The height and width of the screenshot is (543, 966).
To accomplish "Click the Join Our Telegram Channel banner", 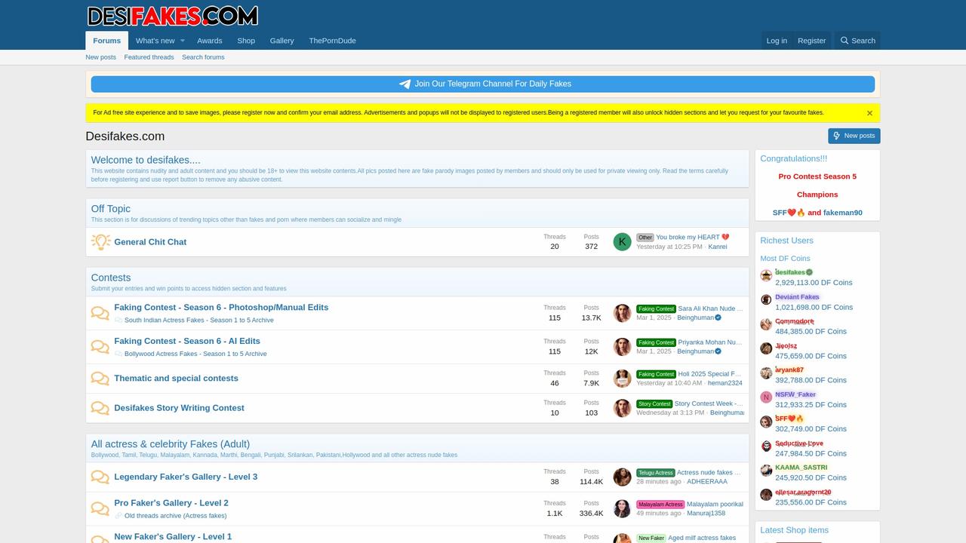I will [483, 84].
